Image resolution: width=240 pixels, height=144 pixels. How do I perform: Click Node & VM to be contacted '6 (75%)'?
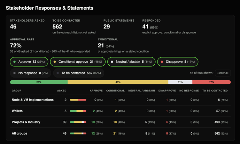tap(223, 100)
